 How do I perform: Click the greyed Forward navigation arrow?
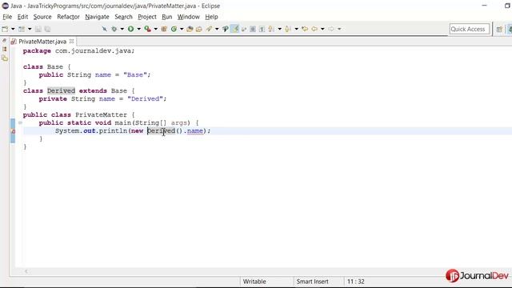(331, 29)
